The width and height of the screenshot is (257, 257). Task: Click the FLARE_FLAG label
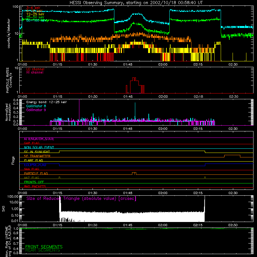coord(33,160)
